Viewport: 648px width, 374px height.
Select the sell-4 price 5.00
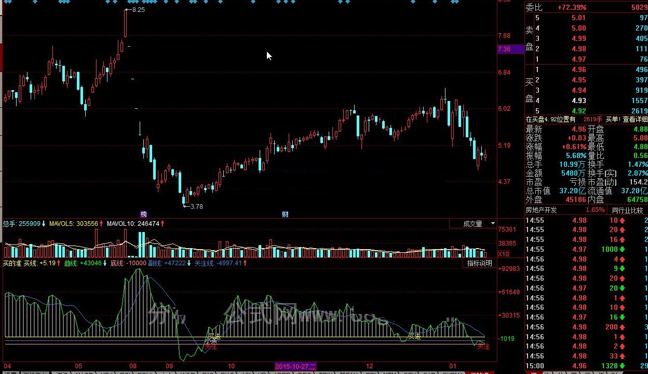pyautogui.click(x=578, y=28)
